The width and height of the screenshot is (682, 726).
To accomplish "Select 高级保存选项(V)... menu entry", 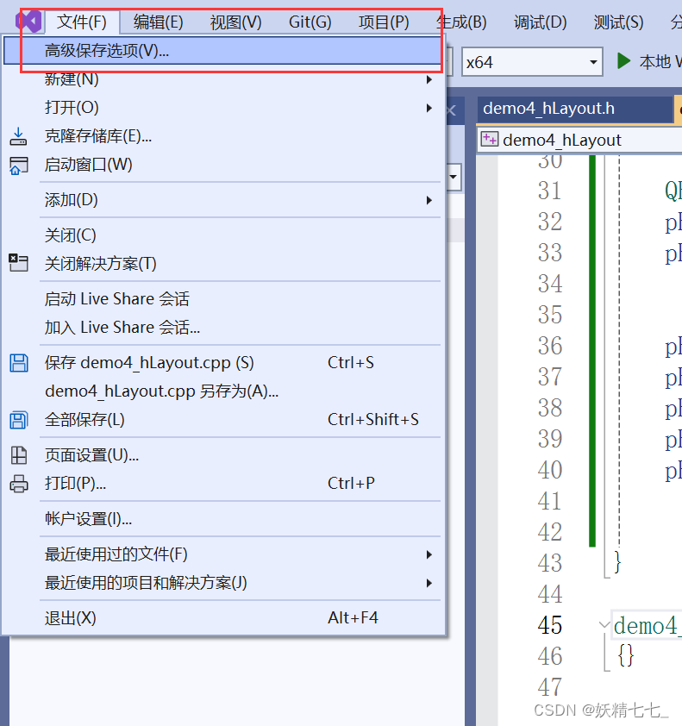I will click(222, 51).
